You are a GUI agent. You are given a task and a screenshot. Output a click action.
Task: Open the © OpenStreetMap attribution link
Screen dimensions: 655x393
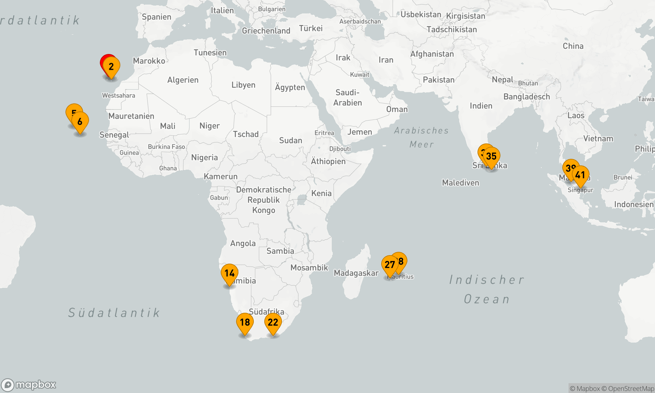click(x=628, y=389)
